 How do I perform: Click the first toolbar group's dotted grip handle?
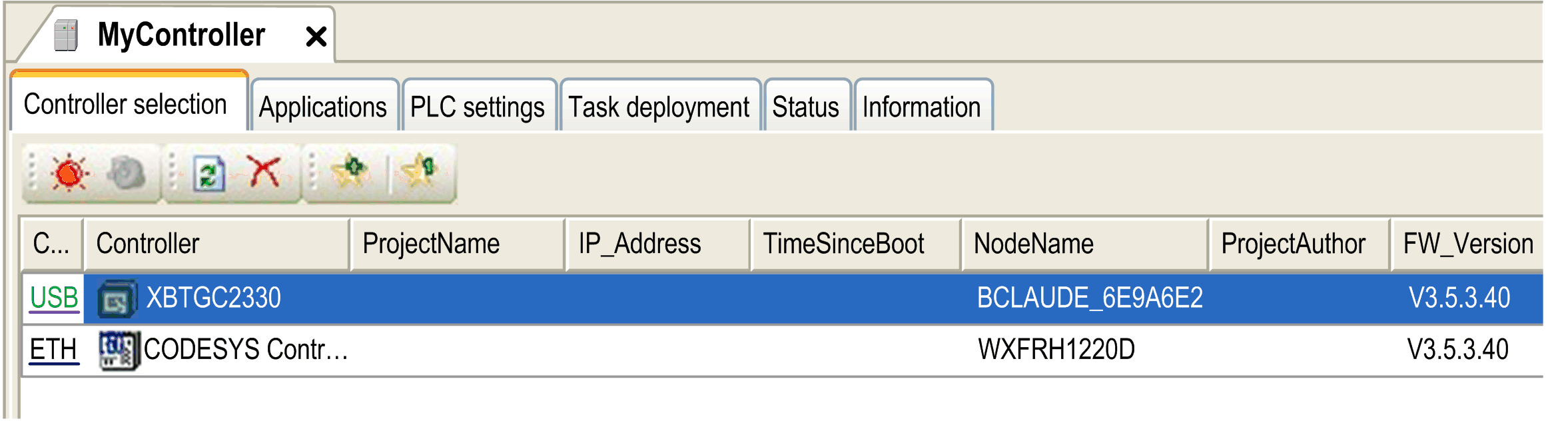32,172
